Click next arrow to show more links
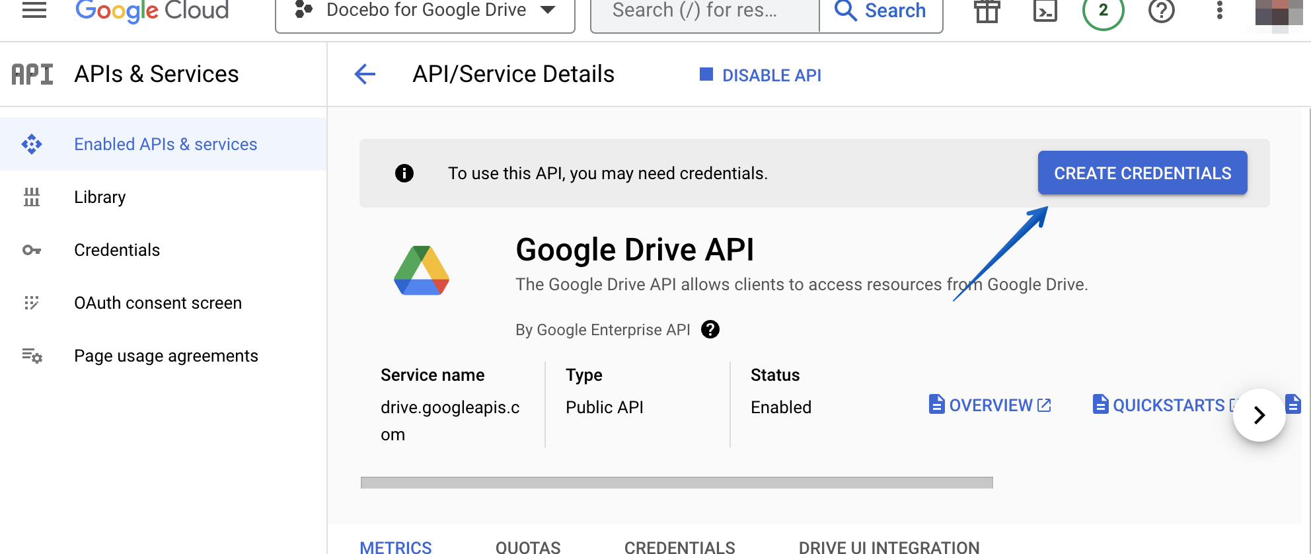 click(1259, 415)
